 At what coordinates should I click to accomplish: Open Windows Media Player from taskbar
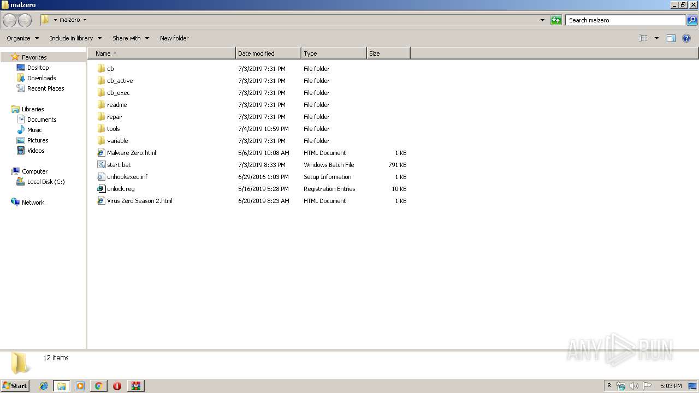(80, 386)
